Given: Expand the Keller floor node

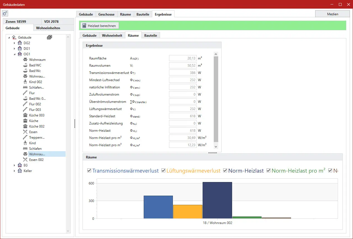Looking at the screenshot, I should point(15,171).
